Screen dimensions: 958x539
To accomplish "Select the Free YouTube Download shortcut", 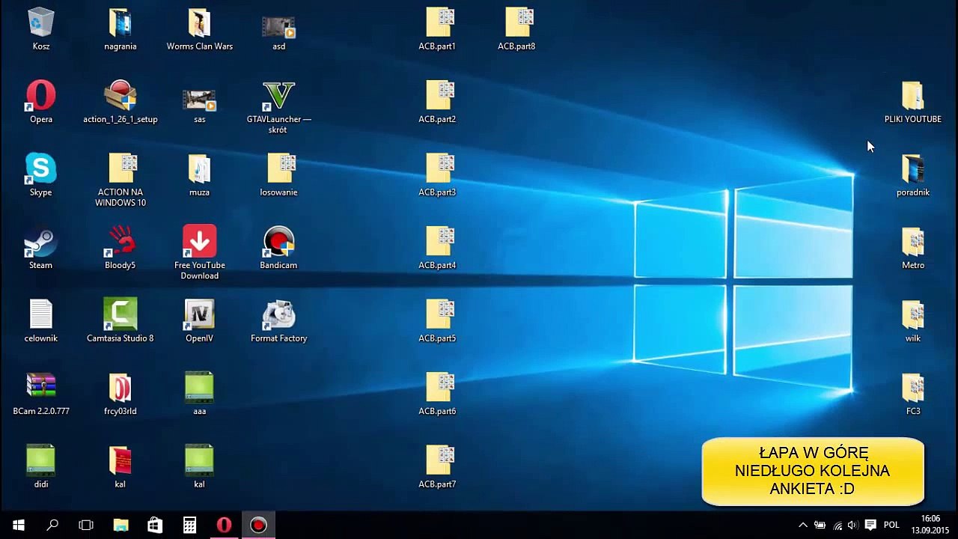I will click(199, 241).
